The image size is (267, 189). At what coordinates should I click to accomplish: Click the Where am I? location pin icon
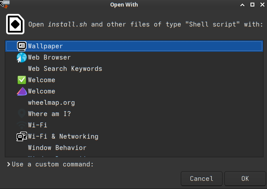pos(22,113)
